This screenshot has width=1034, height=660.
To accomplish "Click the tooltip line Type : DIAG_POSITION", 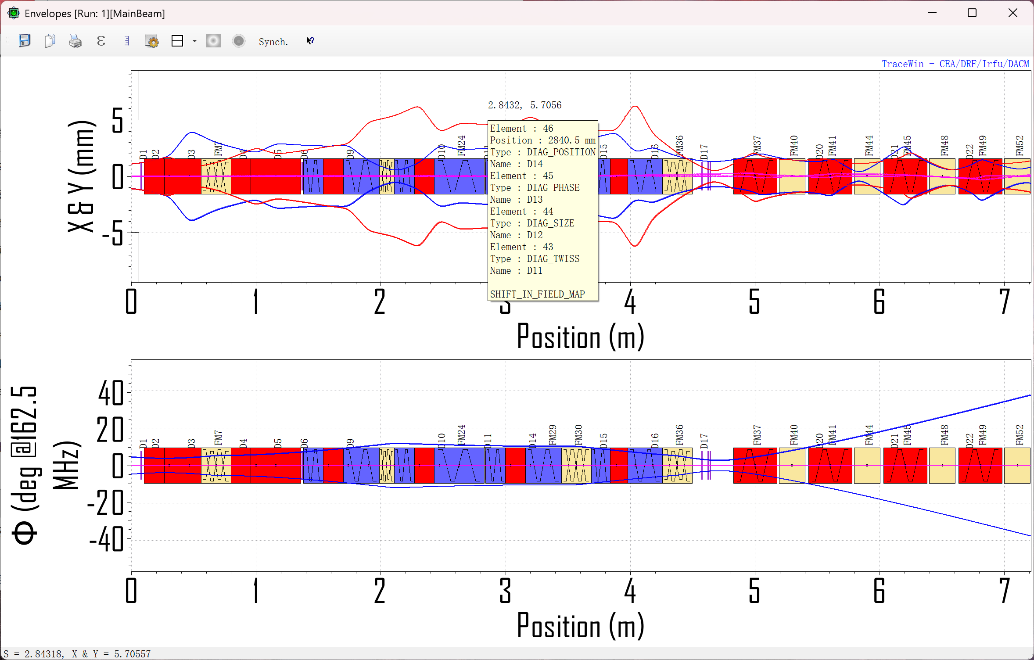I will click(542, 152).
